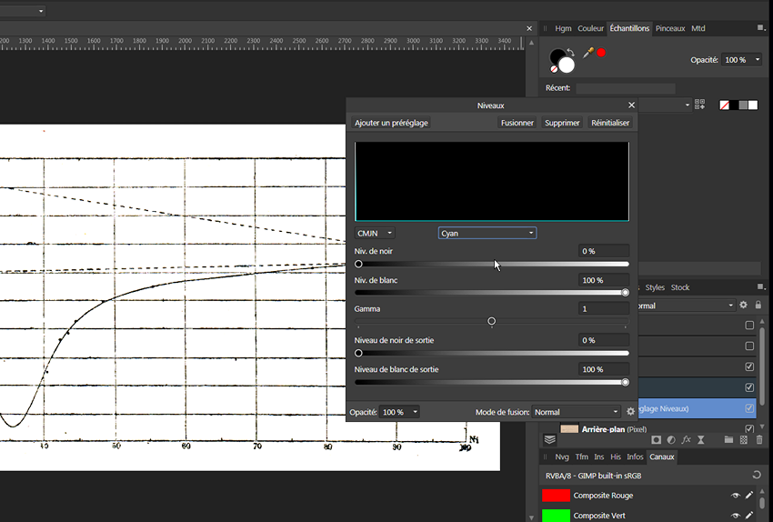
Task: Click the stacked Layers icon below the layer list
Action: pos(549,439)
